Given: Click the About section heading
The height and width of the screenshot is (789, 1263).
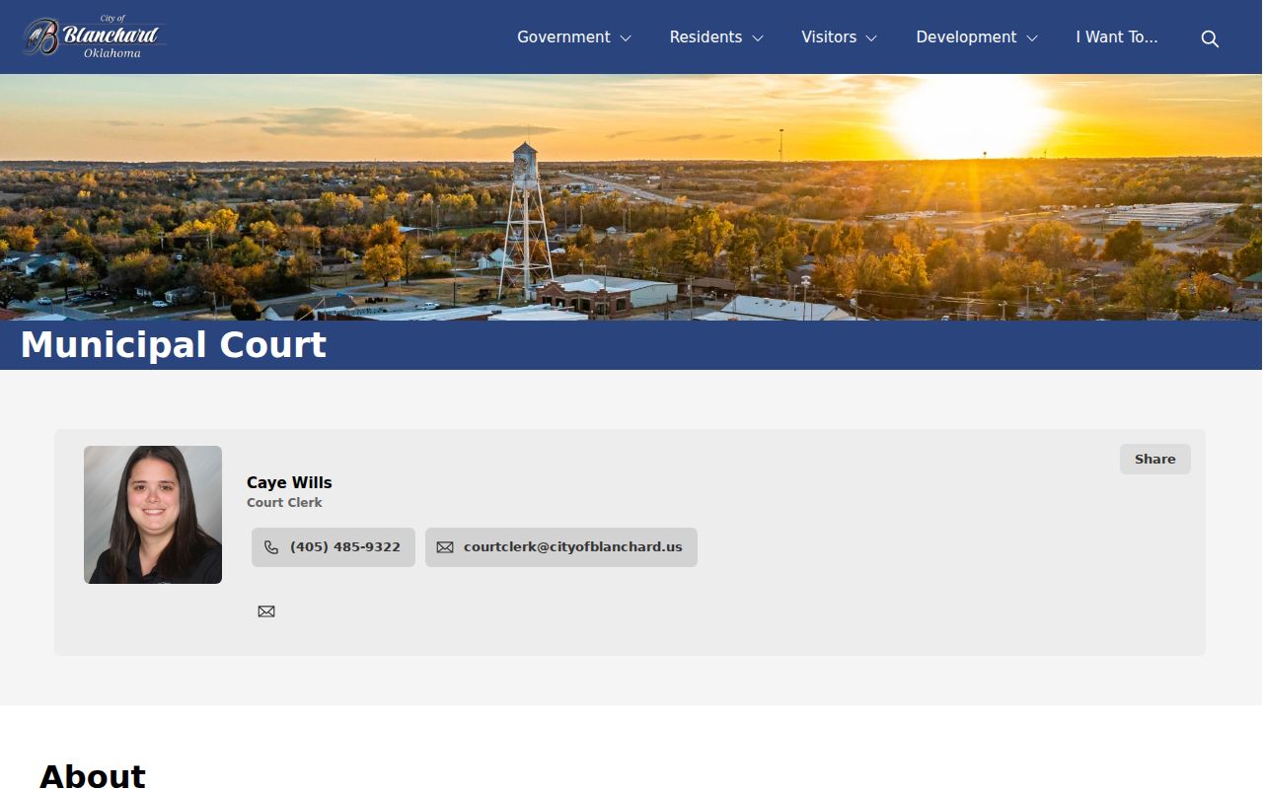Looking at the screenshot, I should coord(93,776).
